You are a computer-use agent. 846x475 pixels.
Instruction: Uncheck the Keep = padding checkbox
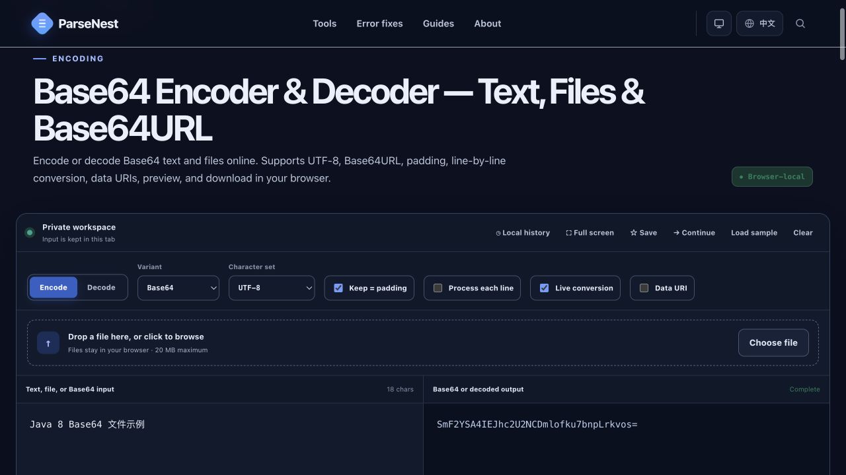click(x=338, y=288)
